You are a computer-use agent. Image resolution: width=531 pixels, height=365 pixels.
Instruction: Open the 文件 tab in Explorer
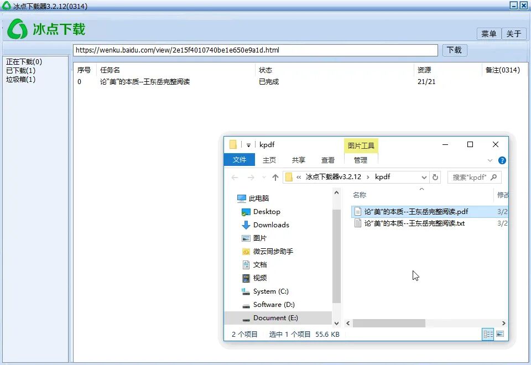click(240, 160)
